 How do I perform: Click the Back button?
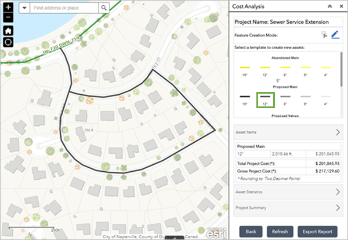click(251, 231)
